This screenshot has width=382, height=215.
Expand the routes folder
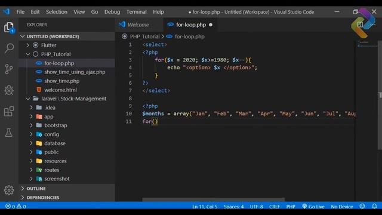click(31, 170)
